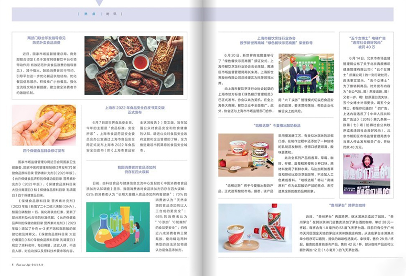Image resolution: width=406 pixels, height=276 pixels.
Task: Click the paragraph starting 近日，"贵州茅台"再度跨界
Action: pos(346,234)
